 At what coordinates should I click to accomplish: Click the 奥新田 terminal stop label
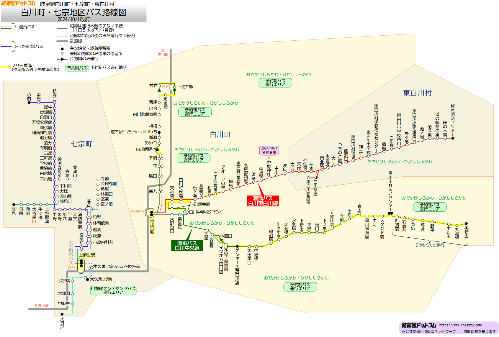click(466, 232)
